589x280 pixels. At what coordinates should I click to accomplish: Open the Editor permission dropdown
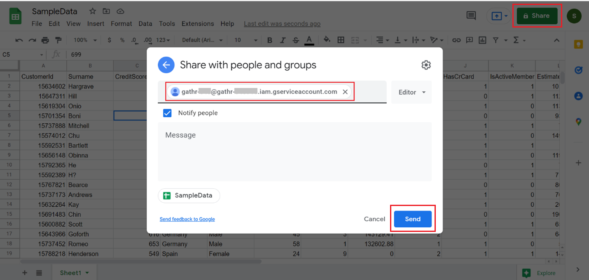[x=411, y=92]
